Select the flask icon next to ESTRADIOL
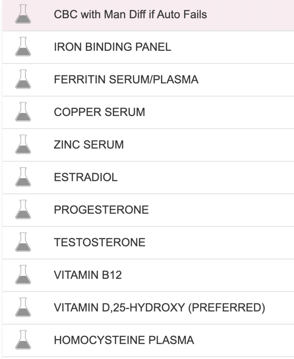 (x=23, y=177)
